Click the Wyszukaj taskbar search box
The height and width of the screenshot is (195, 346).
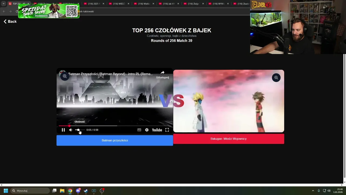click(x=30, y=191)
